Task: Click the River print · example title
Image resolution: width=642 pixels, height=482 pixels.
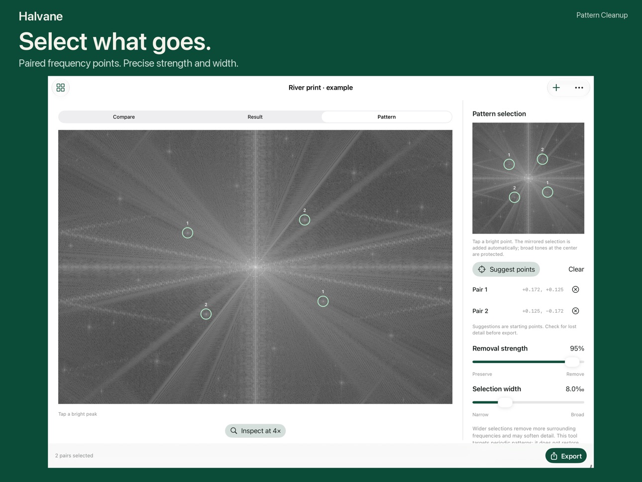Action: 321,88
